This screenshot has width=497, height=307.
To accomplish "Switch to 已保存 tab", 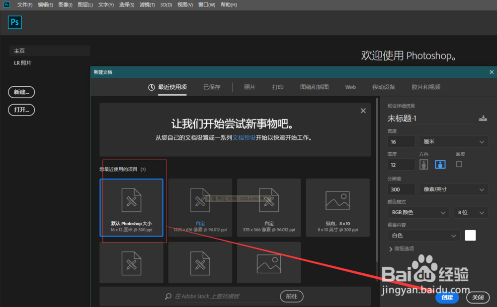I will point(212,87).
